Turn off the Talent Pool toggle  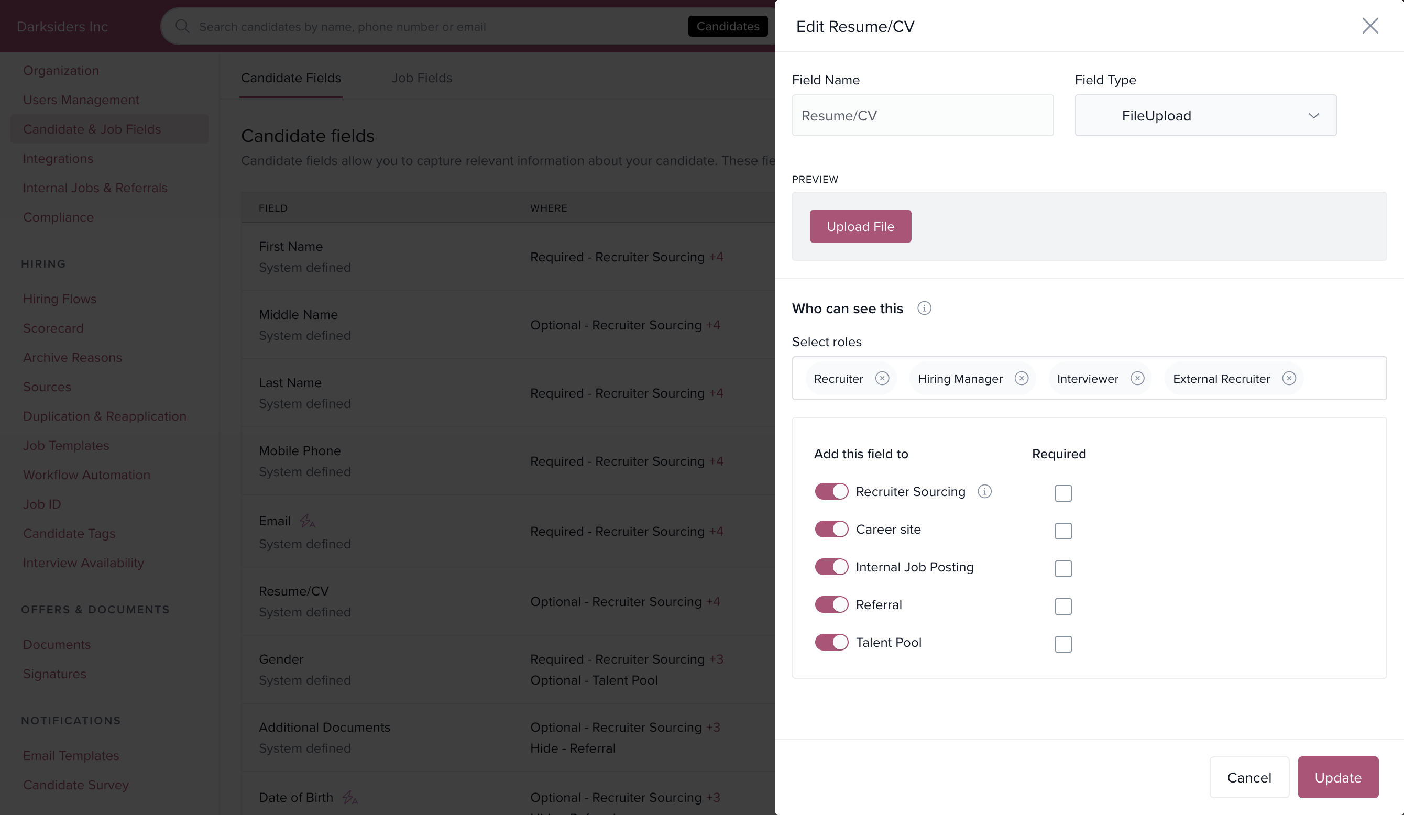tap(831, 642)
